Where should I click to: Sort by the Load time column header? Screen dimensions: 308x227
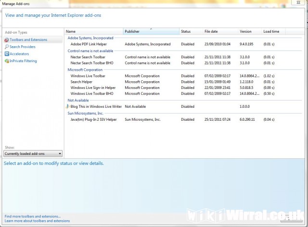click(x=273, y=31)
